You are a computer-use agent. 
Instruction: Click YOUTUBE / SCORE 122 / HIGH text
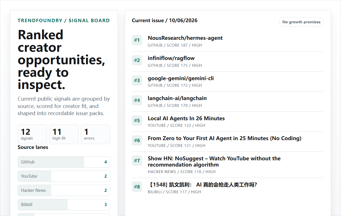tap(176, 125)
